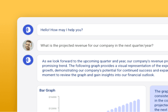The height and width of the screenshot is (112, 168).
Task: Click the 'financial outlook' text in the answer
Action: (x=141, y=75)
